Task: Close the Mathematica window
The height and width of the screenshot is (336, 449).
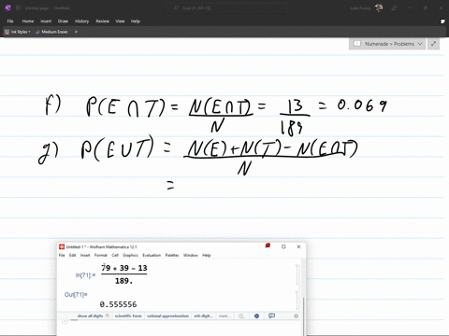Action: [x=298, y=246]
